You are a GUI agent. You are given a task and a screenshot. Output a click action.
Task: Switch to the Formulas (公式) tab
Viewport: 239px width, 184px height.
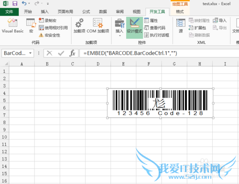coord(86,11)
